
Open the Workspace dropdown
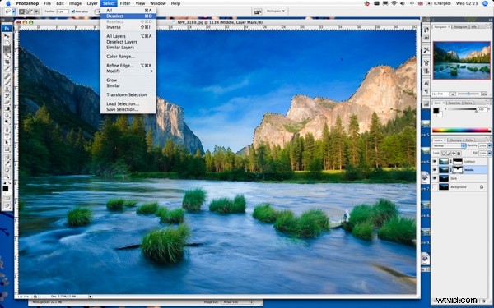(276, 11)
